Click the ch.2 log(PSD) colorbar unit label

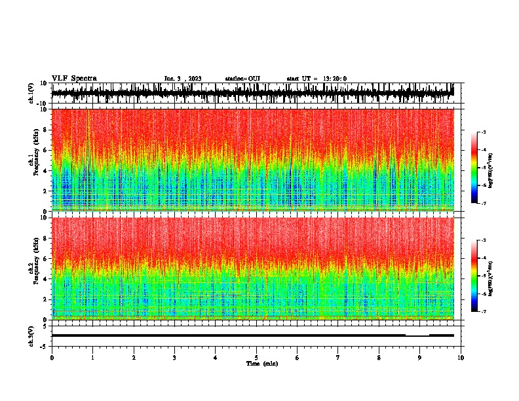491,278
